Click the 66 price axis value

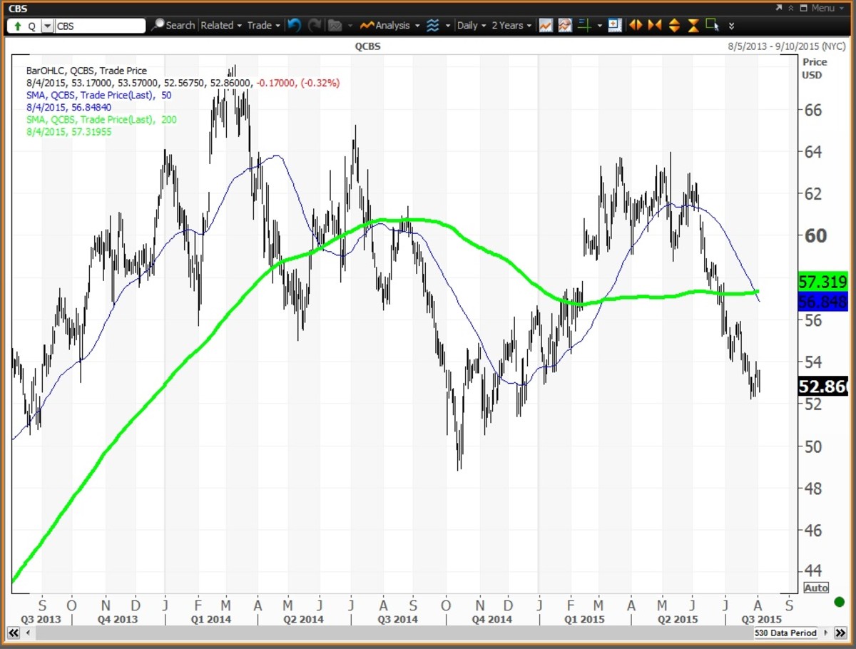(x=813, y=111)
